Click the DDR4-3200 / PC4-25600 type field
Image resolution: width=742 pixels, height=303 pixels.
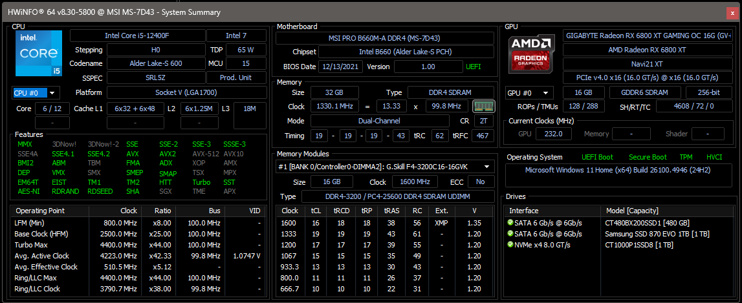(x=398, y=196)
